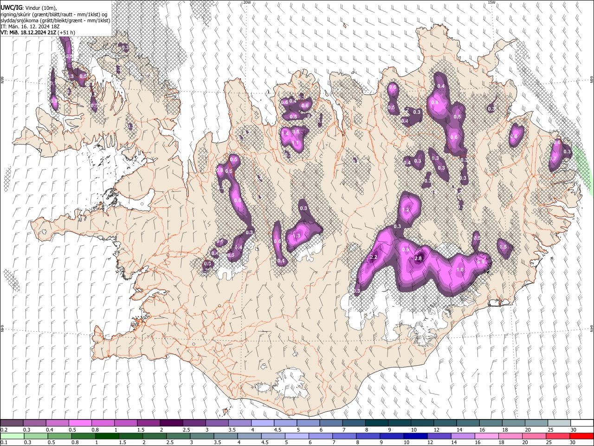Click the 0.2 swatch on the purple snow scale
This screenshot has height=446, width=594.
(12, 423)
